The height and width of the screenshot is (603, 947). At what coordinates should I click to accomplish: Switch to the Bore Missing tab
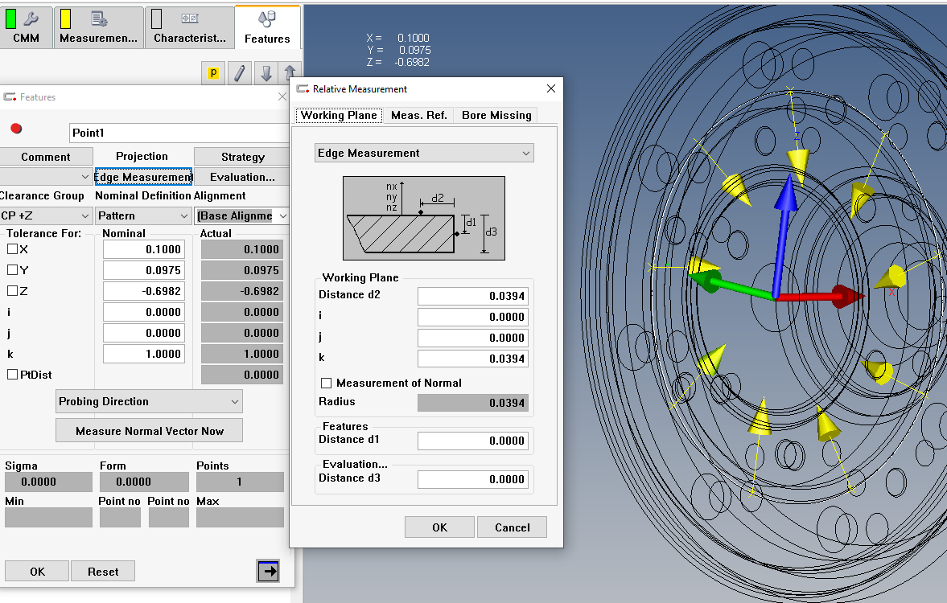tap(496, 115)
